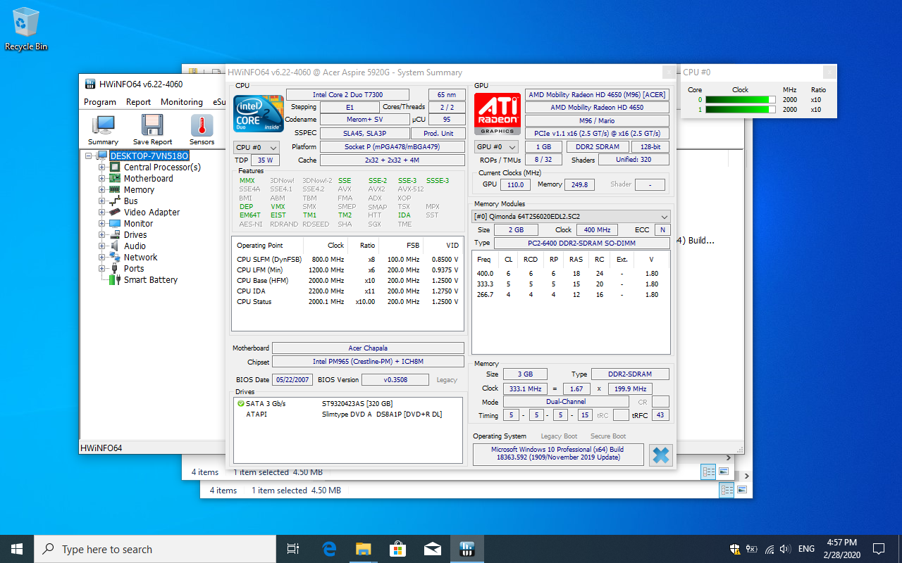Close System Summary with the blue X
The image size is (902, 563).
pos(661,455)
